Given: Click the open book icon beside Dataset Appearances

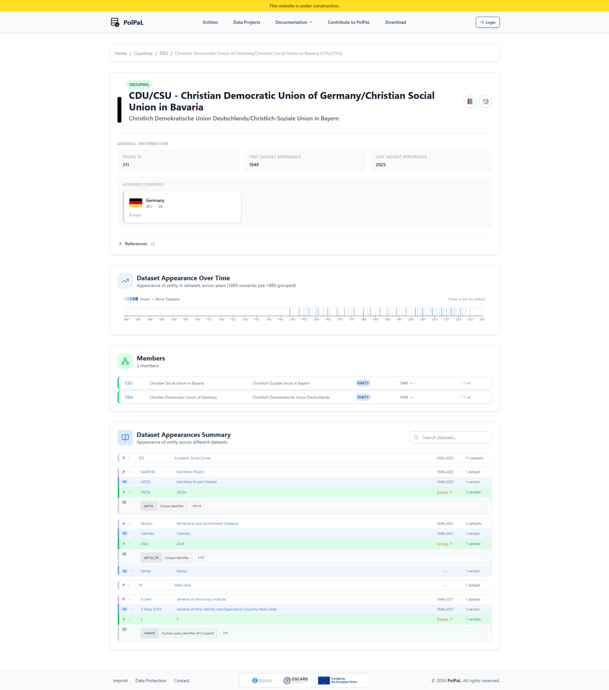Looking at the screenshot, I should point(125,437).
